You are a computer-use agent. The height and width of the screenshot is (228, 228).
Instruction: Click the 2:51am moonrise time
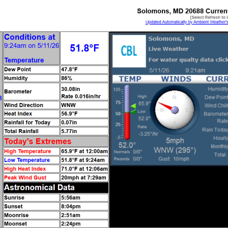coord(71,215)
